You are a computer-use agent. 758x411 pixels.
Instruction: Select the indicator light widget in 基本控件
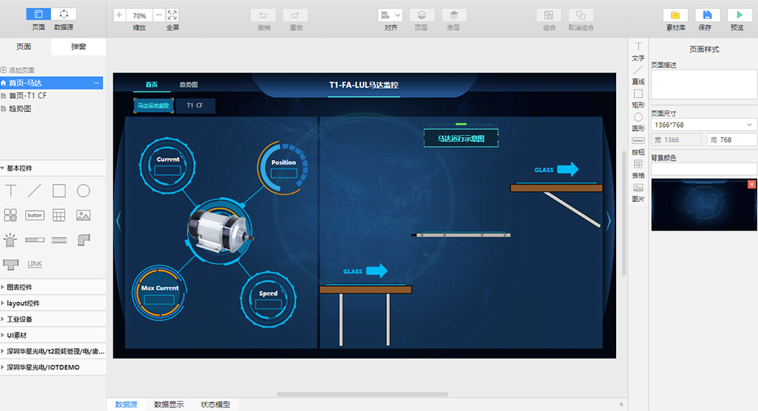tap(10, 240)
